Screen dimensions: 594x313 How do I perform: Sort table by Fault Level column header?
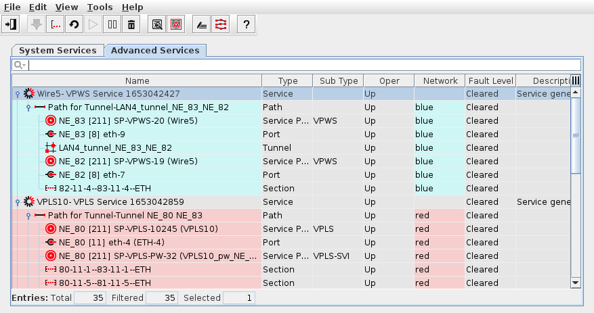pyautogui.click(x=490, y=80)
